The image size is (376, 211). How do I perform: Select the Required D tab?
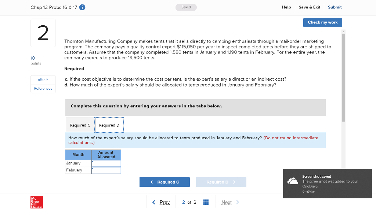(109, 125)
